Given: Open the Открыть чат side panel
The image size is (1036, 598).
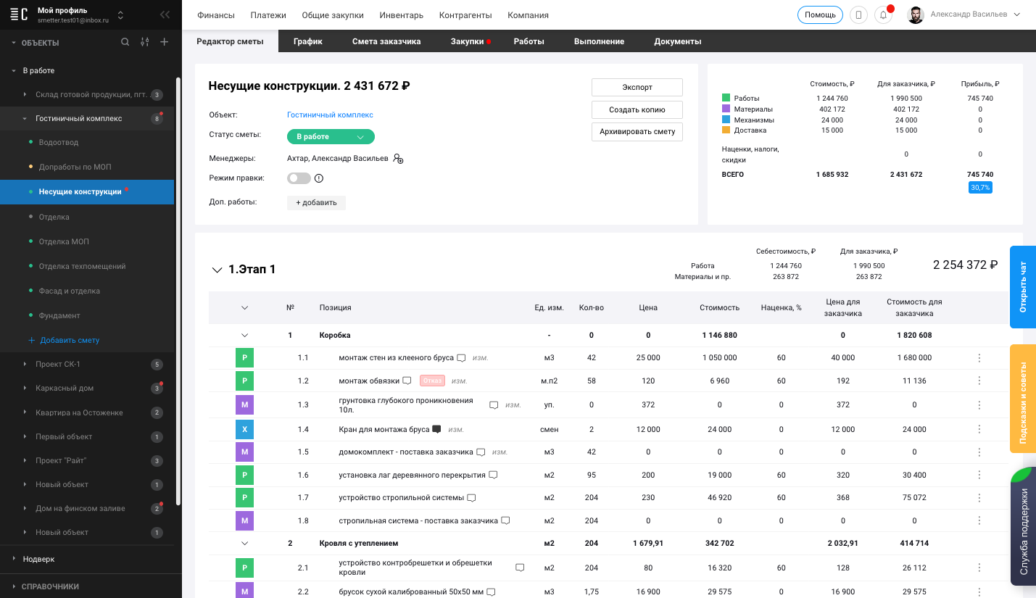Looking at the screenshot, I should click(x=1023, y=286).
